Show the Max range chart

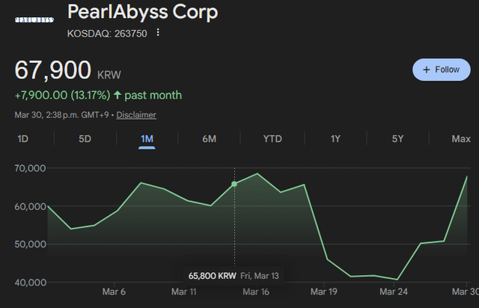point(461,139)
